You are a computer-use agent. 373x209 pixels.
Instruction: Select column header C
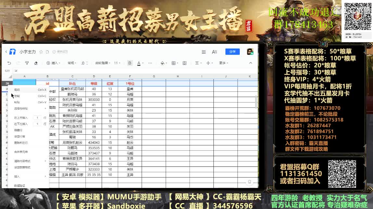coord(72,76)
